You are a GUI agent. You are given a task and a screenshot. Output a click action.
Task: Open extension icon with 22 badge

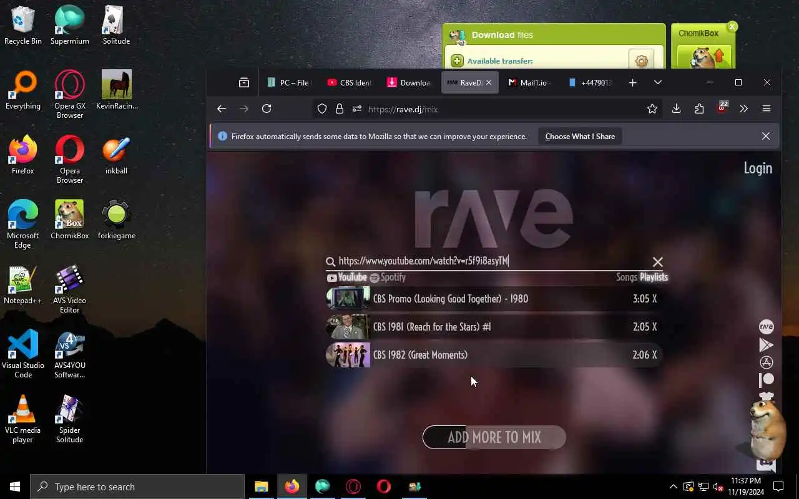pyautogui.click(x=722, y=107)
